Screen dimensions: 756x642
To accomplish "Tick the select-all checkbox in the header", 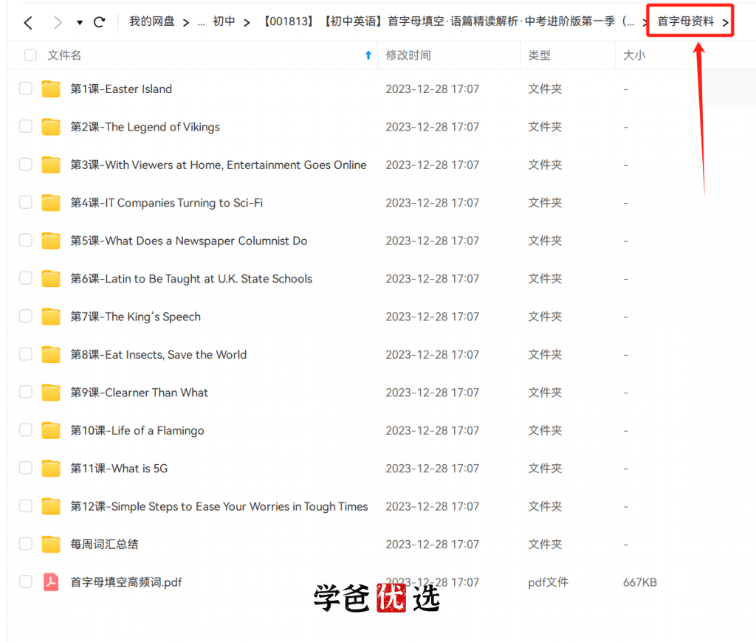I will coord(30,55).
